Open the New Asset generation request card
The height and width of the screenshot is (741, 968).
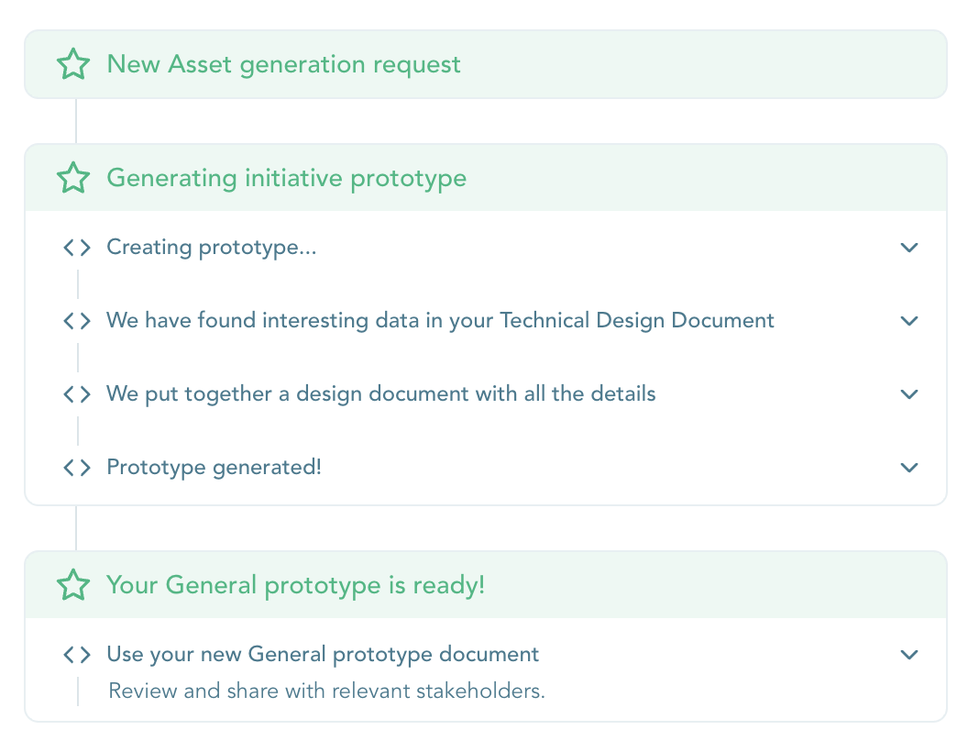coord(283,64)
